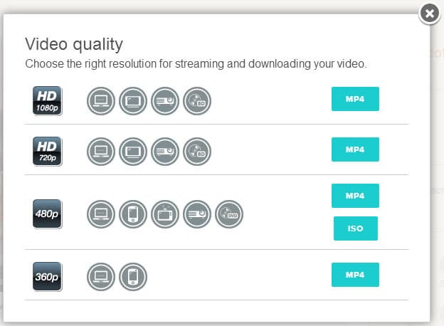This screenshot has height=326, width=444.
Task: Click the HD 1080p quality badge
Action: pyautogui.click(x=47, y=100)
